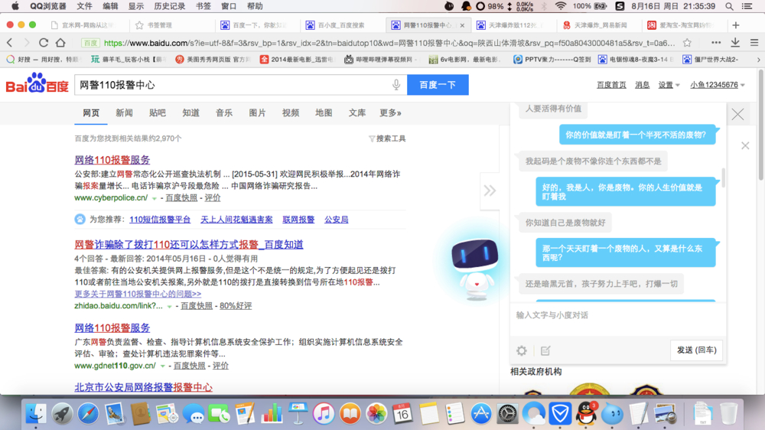Click the chat conversation scrollbar
The image size is (765, 430).
pos(724,178)
